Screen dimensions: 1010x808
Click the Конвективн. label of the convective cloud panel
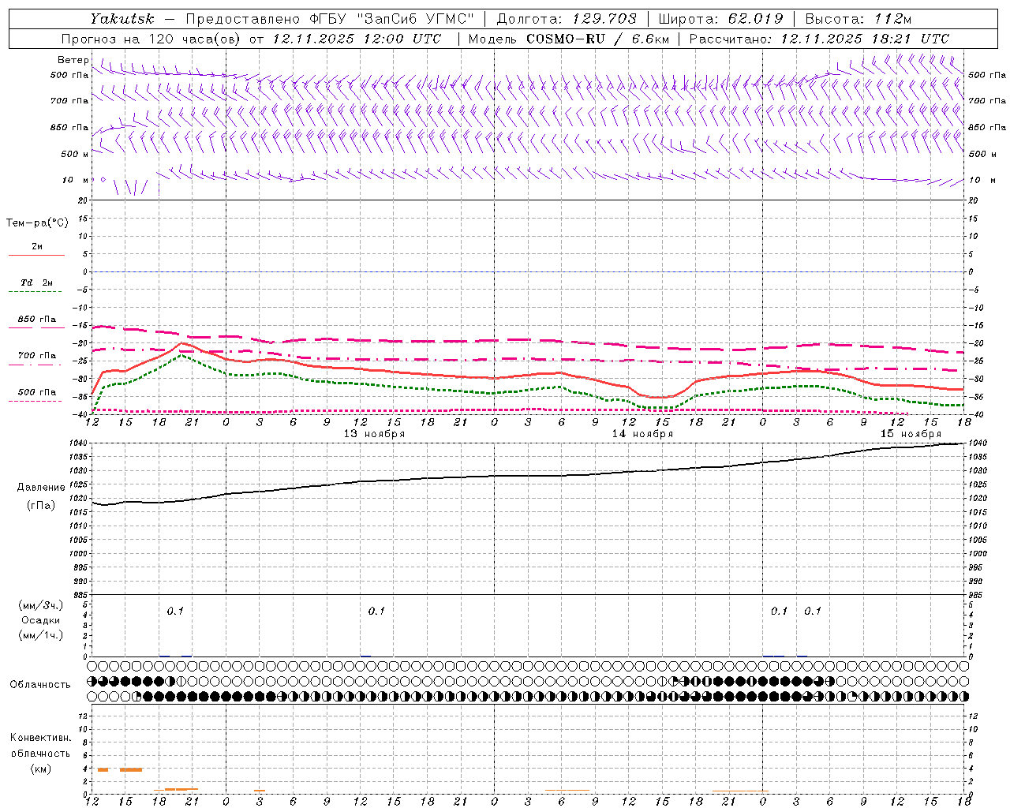pos(40,738)
